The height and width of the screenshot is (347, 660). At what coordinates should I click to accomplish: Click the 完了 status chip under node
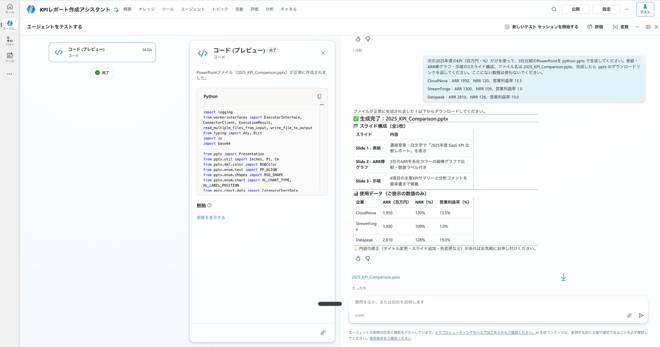coord(102,73)
